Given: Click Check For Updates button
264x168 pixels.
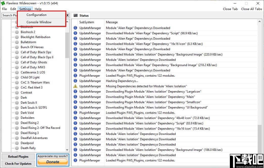Looking at the screenshot, I should [x=18, y=164].
